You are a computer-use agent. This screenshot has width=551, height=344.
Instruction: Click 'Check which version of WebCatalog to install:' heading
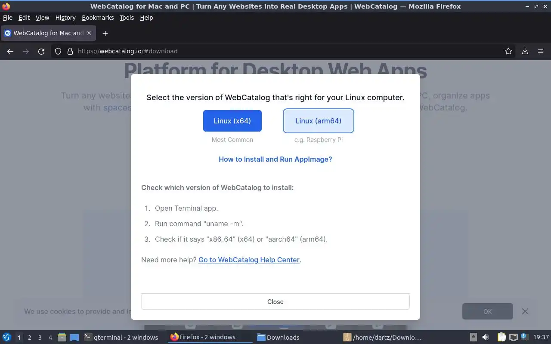(x=217, y=187)
